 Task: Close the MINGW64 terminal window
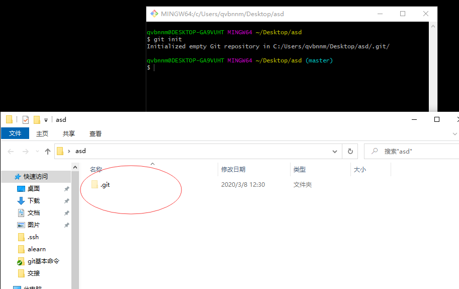426,14
